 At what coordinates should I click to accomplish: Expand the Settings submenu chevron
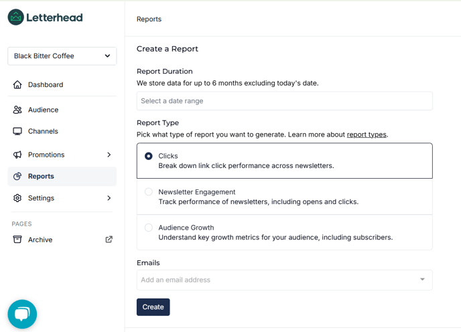click(x=109, y=197)
